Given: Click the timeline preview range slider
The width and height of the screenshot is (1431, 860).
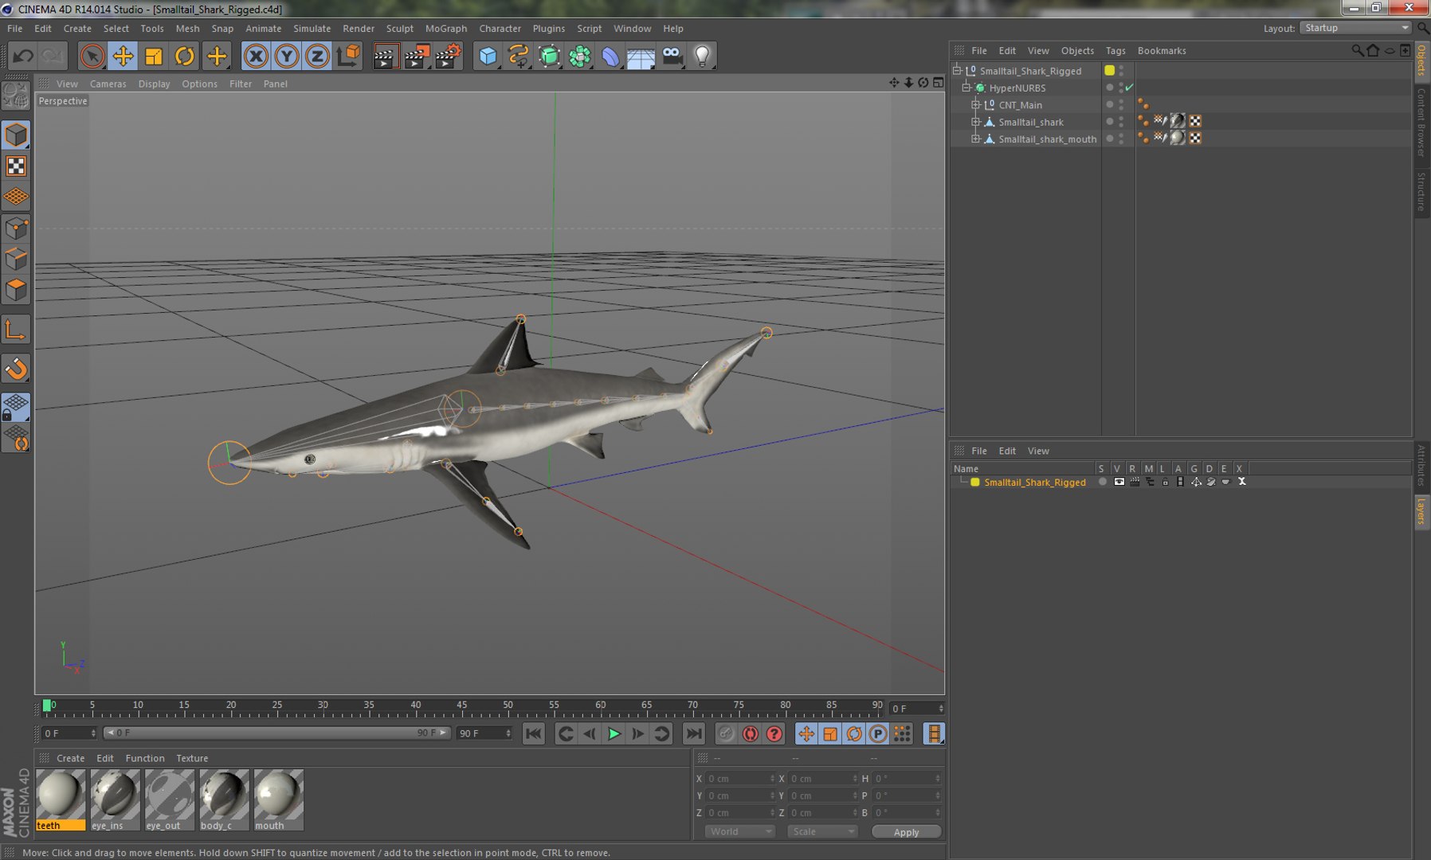Looking at the screenshot, I should [277, 733].
